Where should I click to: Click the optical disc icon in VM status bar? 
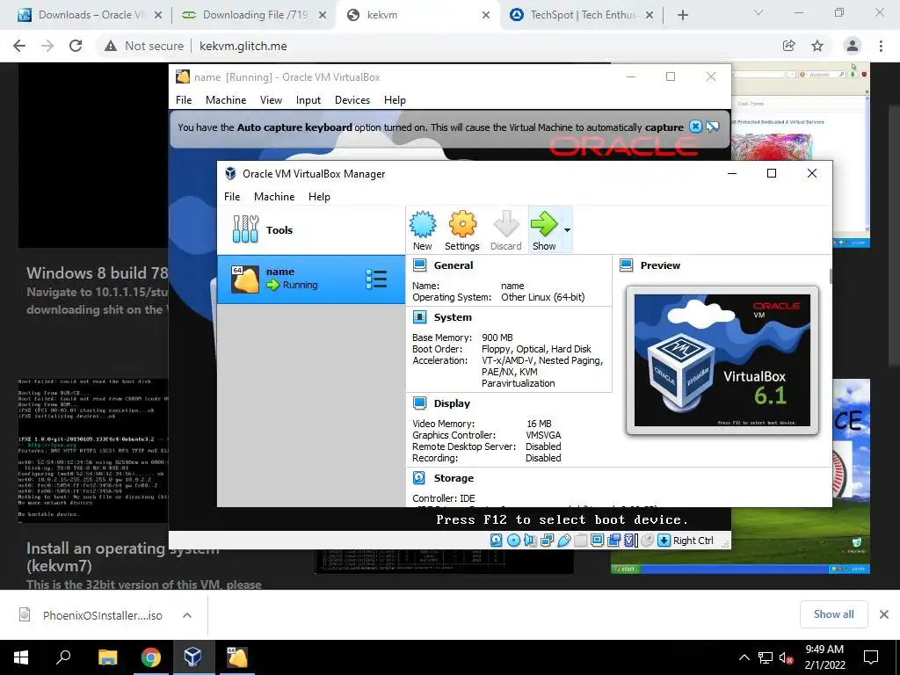pyautogui.click(x=513, y=541)
